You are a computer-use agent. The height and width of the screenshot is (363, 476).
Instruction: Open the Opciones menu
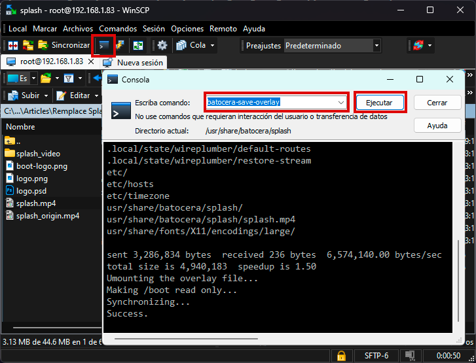(x=187, y=29)
